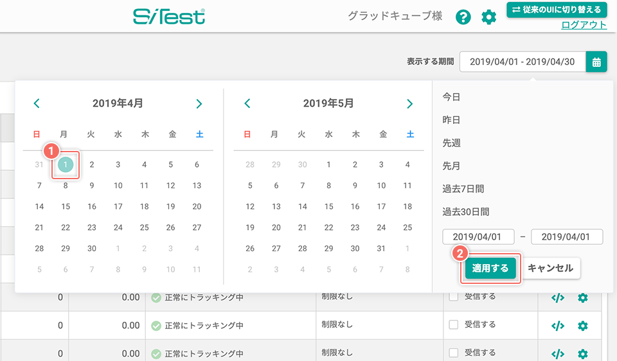This screenshot has height=361, width=617.
Task: Choose the 先月 preset range
Action: click(451, 166)
